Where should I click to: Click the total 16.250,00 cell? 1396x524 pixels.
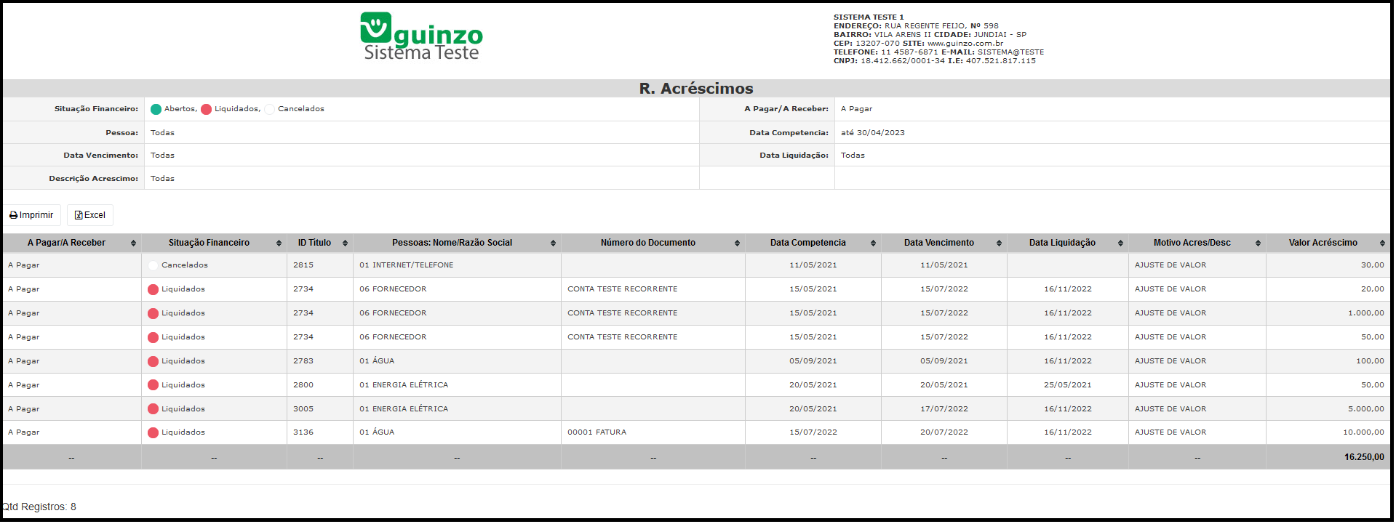pos(1328,458)
